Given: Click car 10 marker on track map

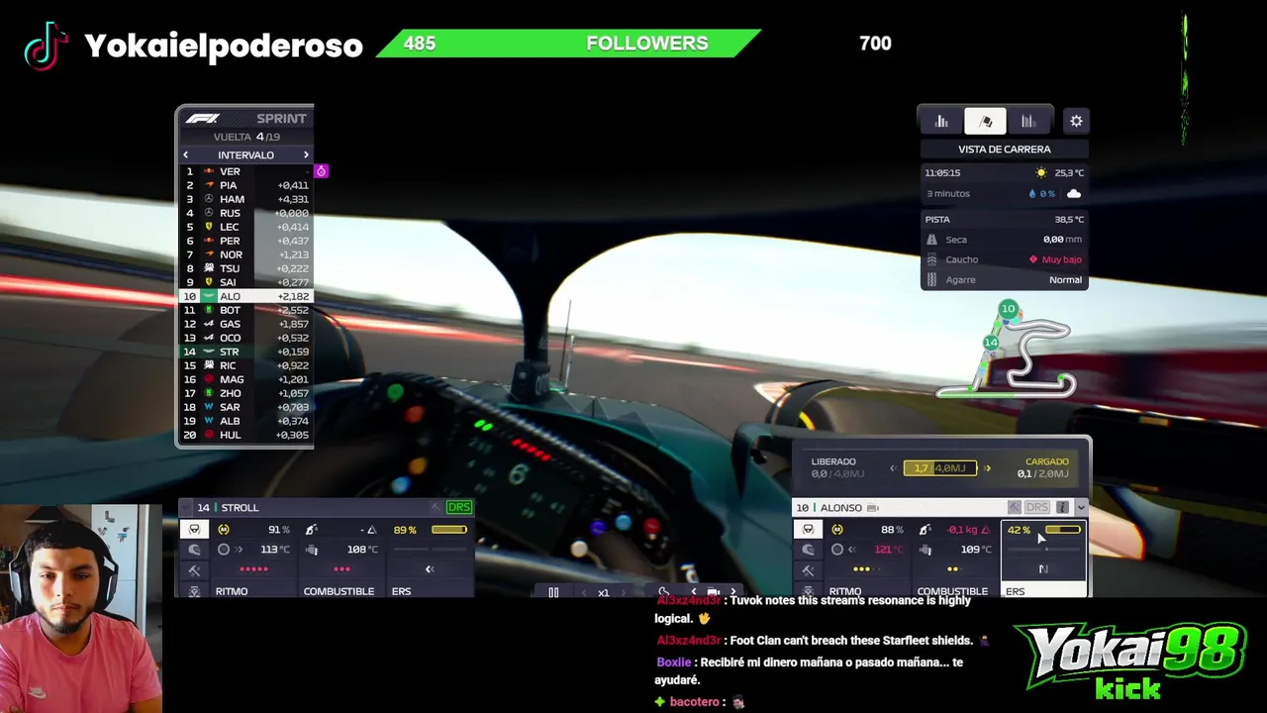Looking at the screenshot, I should (1008, 309).
